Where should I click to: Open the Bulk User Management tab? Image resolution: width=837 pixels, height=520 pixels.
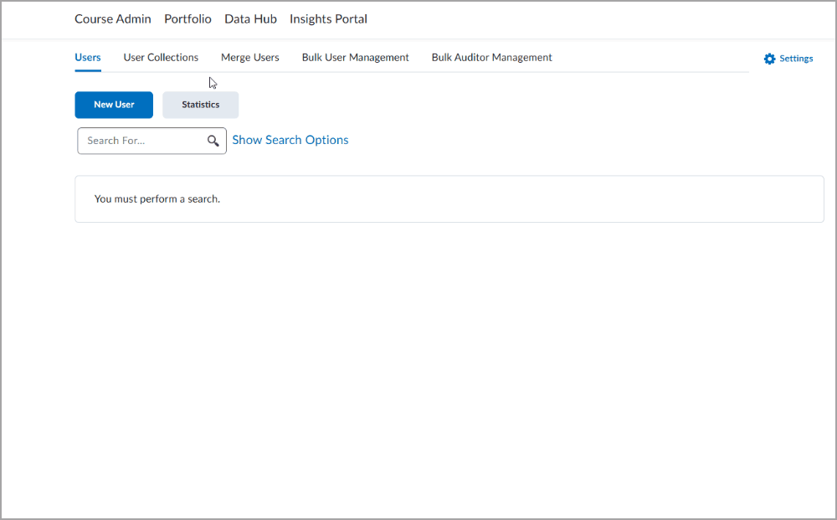click(x=355, y=57)
